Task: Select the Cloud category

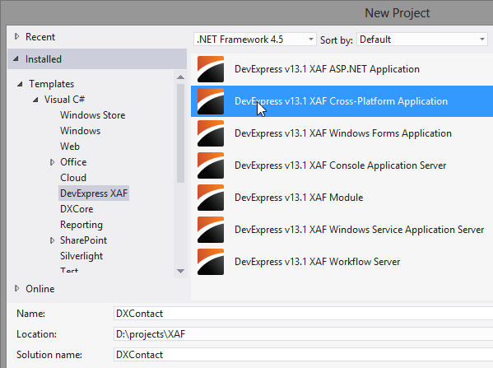Action: click(x=73, y=178)
